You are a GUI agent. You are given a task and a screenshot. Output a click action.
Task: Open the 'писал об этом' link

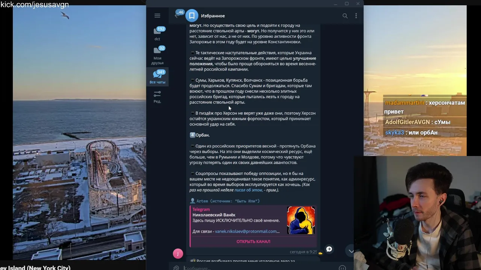click(248, 190)
